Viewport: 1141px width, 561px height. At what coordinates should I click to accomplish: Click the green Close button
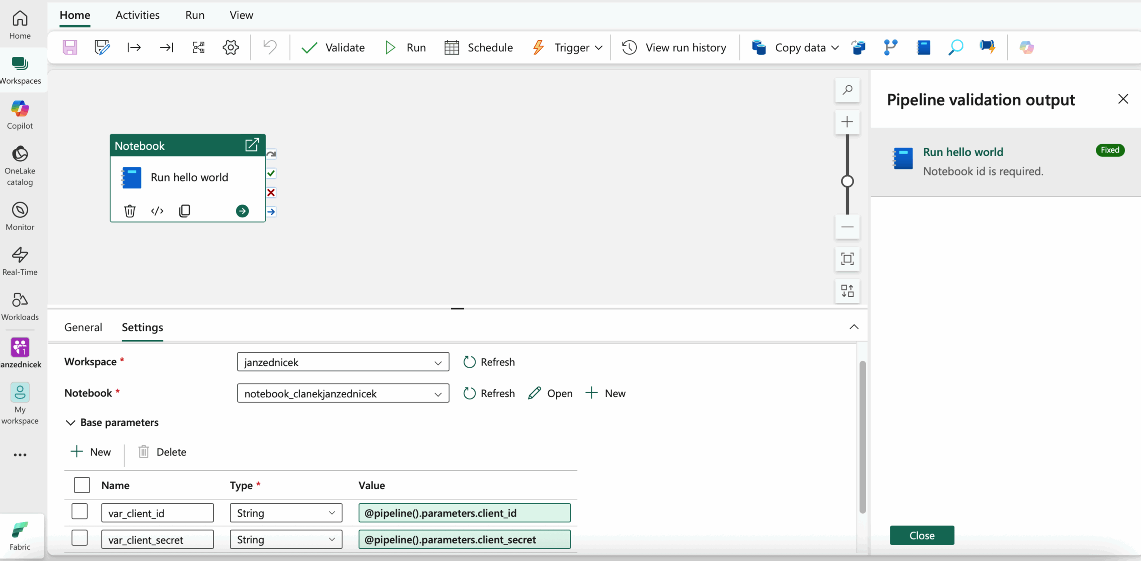(922, 535)
